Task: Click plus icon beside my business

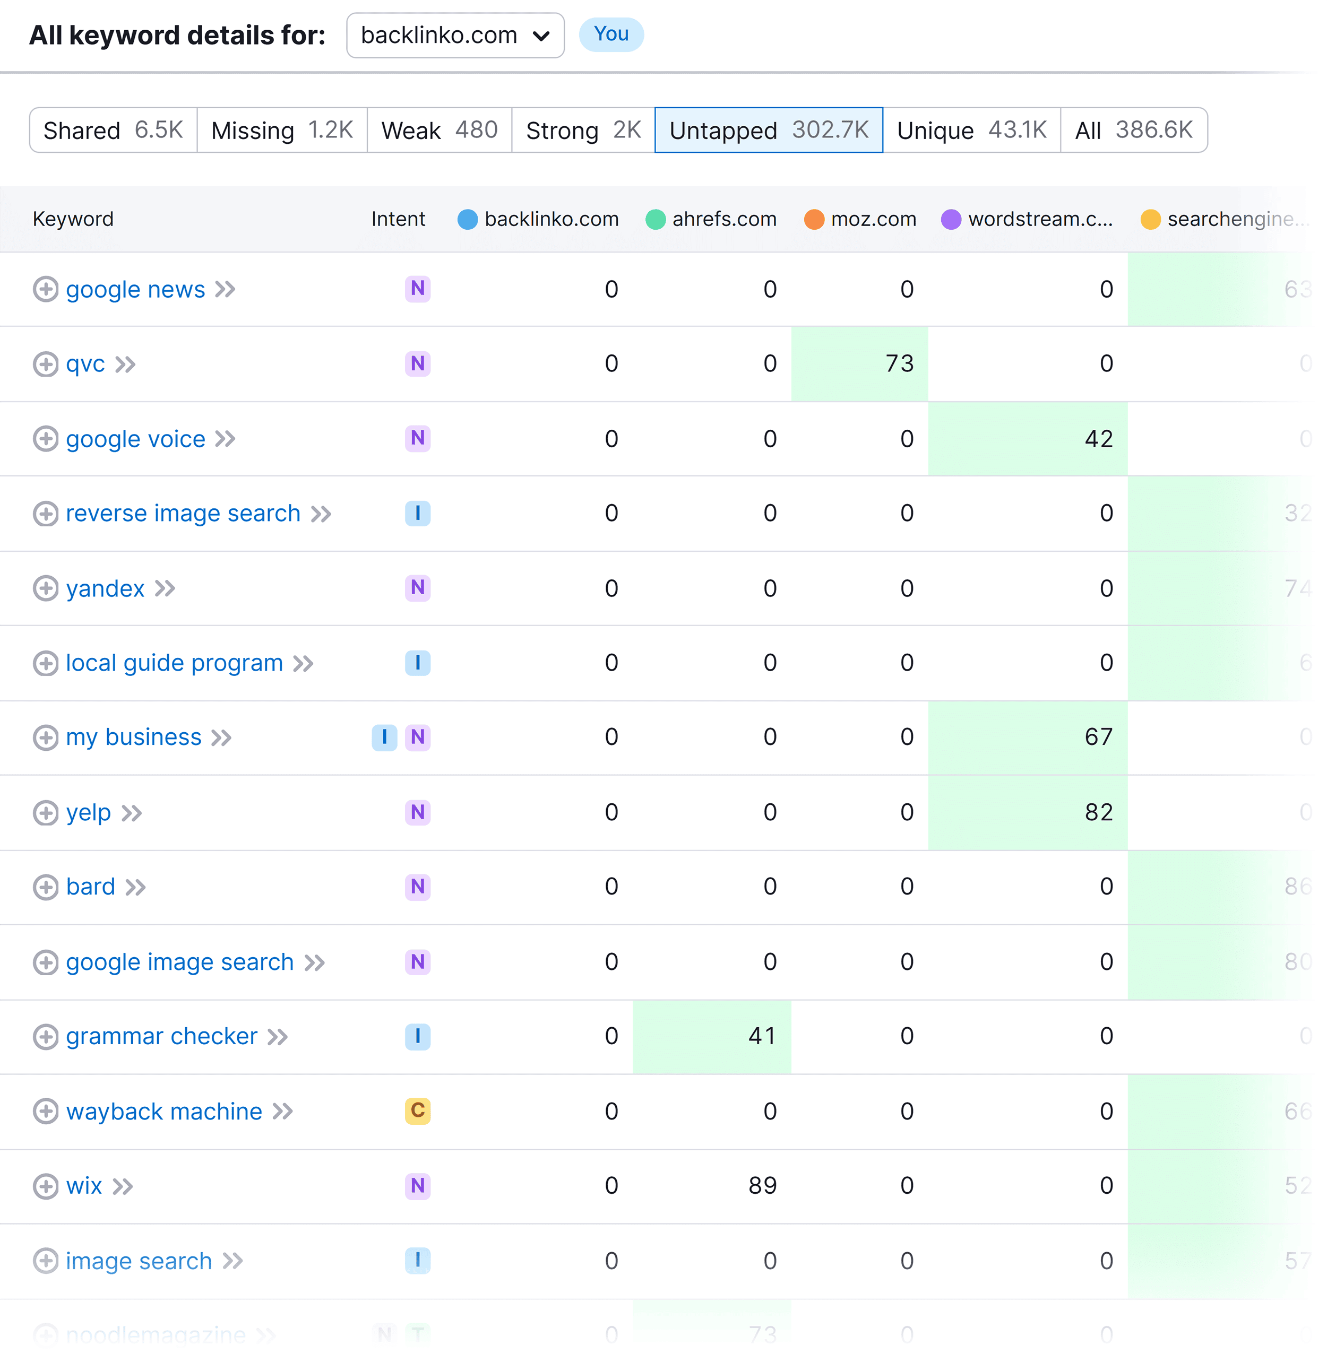Action: pyautogui.click(x=46, y=738)
